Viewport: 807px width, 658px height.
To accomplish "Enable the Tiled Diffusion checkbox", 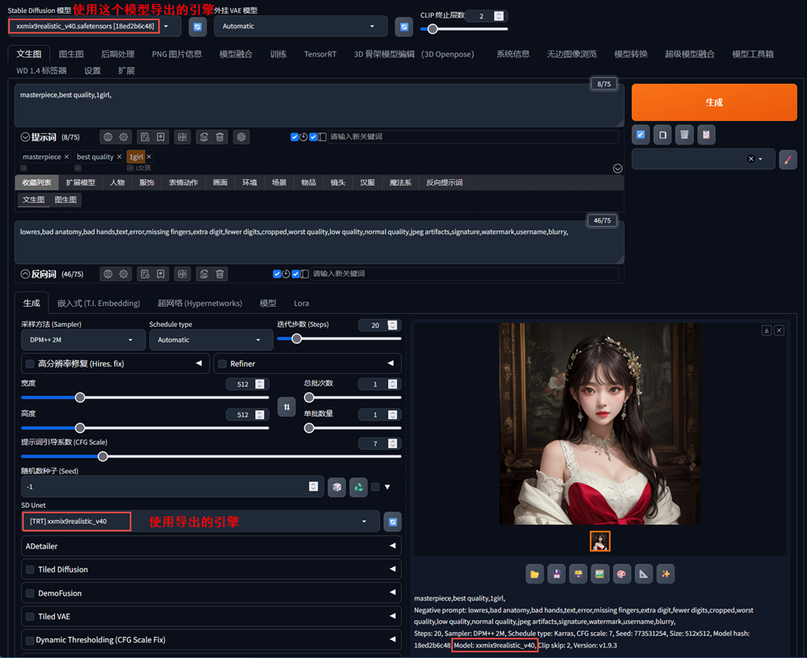I will click(30, 569).
